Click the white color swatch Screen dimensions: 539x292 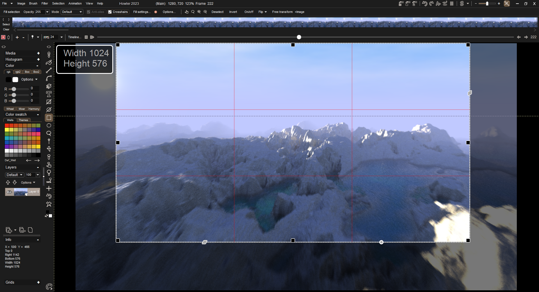pyautogui.click(x=15, y=80)
